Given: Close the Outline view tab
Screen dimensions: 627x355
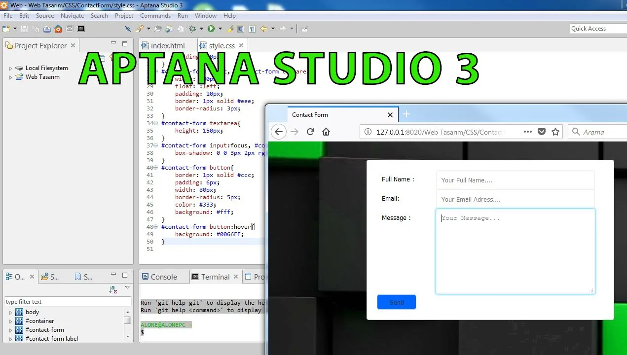Looking at the screenshot, I should (32, 277).
